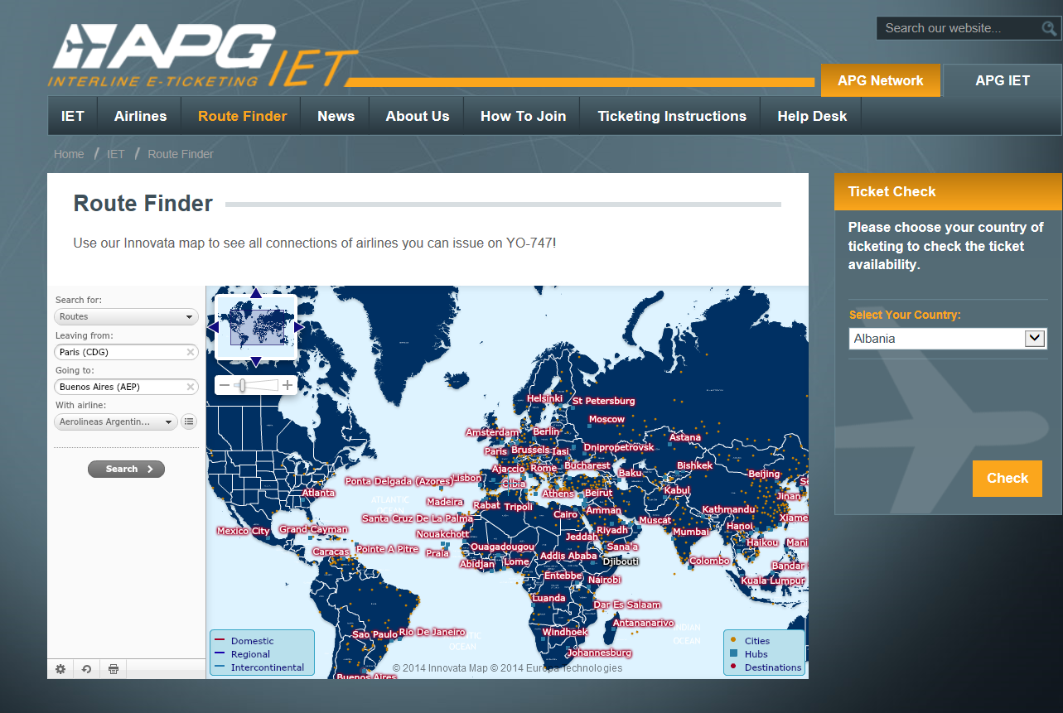This screenshot has height=713, width=1063.
Task: Switch to the APG IET tab
Action: click(x=1003, y=80)
